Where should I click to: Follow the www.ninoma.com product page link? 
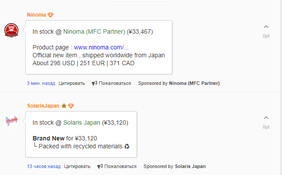101,47
